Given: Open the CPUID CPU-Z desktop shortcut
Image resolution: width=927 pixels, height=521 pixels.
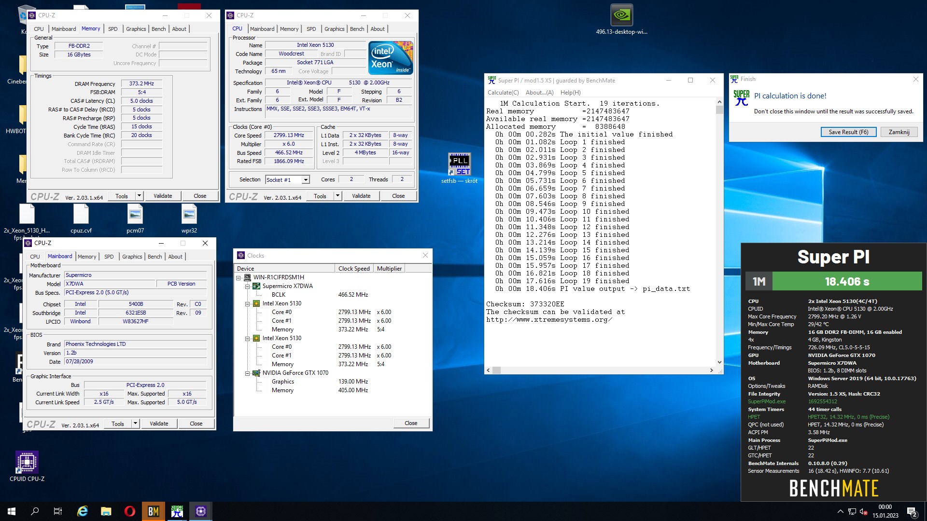Looking at the screenshot, I should point(27,466).
